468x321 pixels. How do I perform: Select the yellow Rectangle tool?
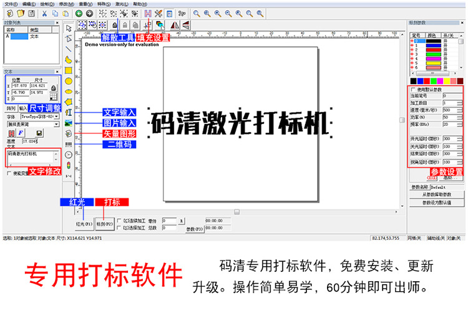pos(69,70)
